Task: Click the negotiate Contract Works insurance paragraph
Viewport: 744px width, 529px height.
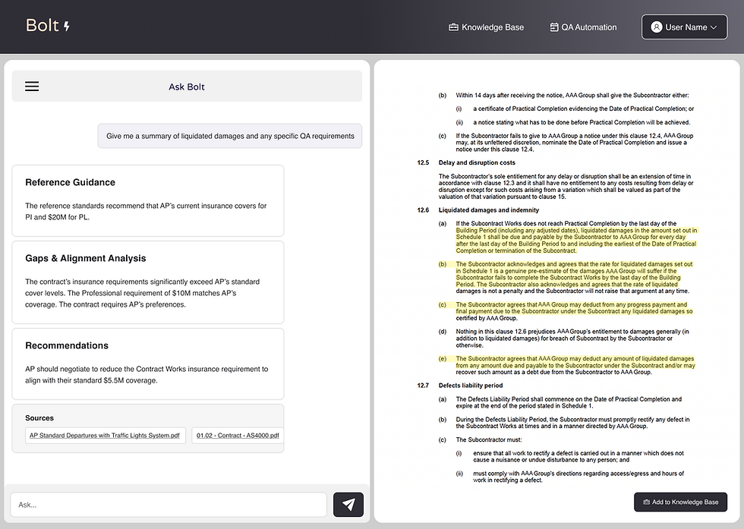Action: click(x=147, y=375)
